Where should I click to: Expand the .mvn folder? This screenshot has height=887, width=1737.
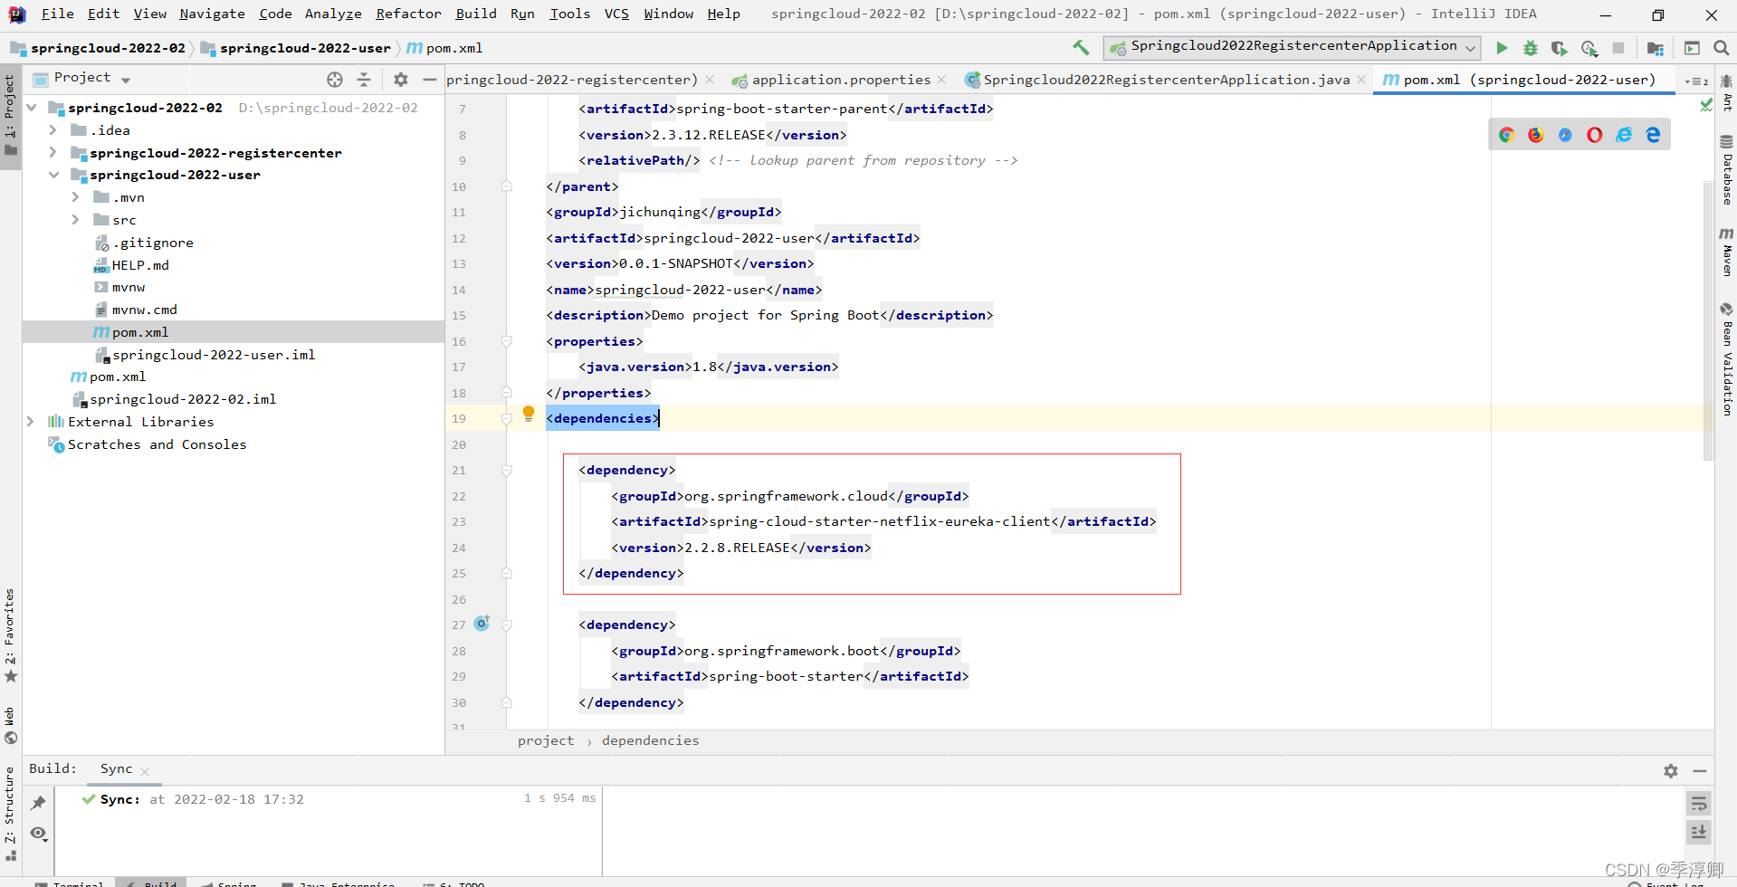(75, 197)
